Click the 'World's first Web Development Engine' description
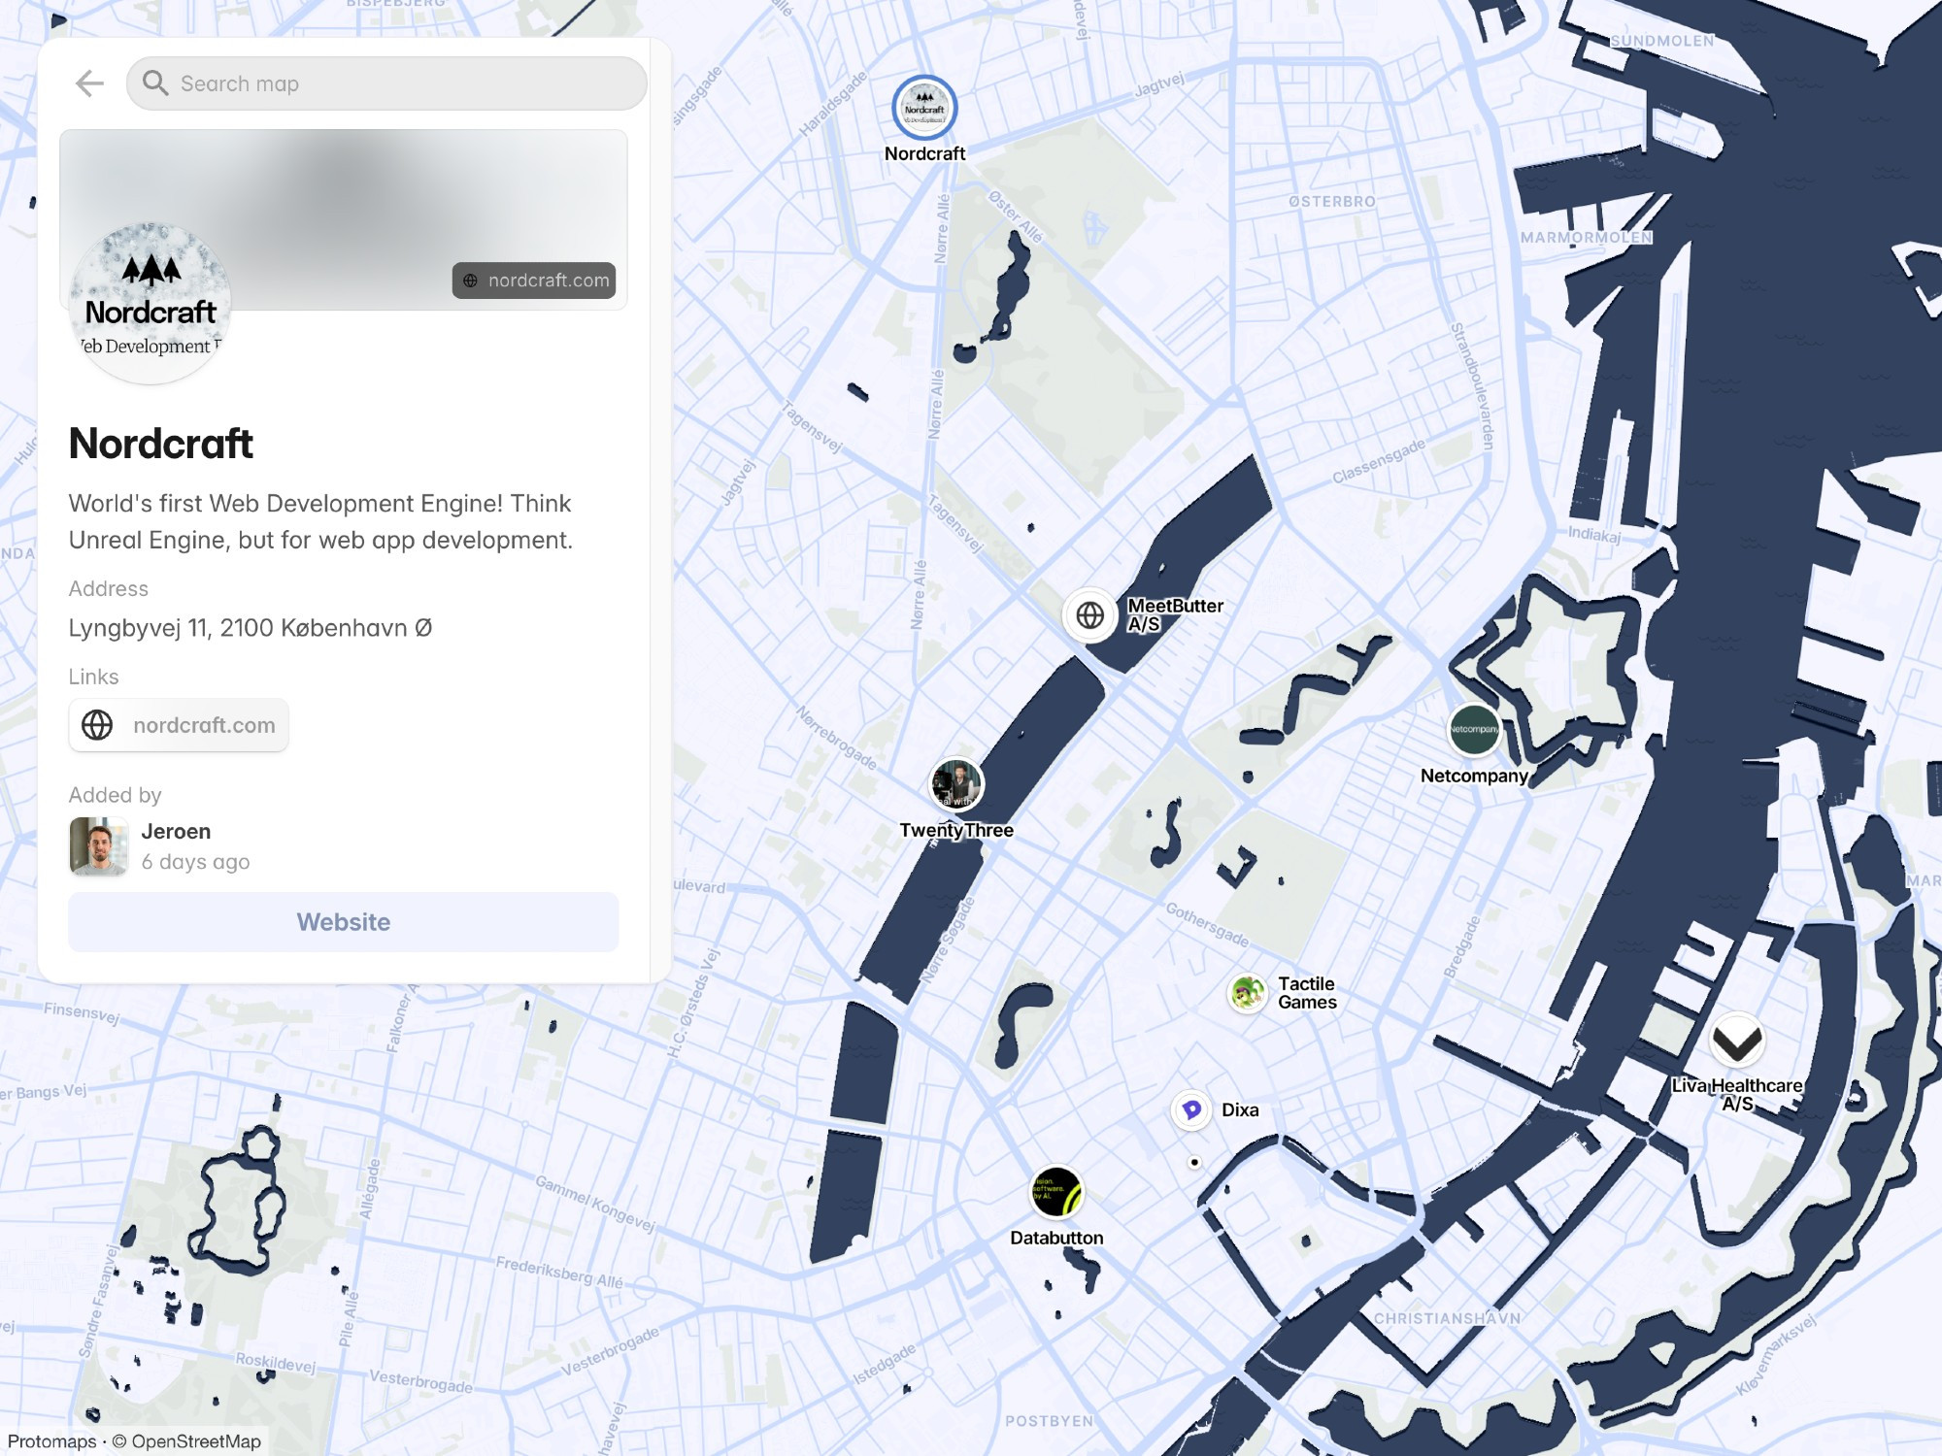 320,521
